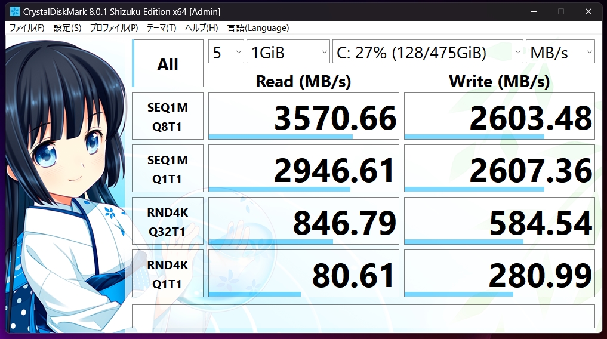Run the RND4K Q1T1 test
The image size is (607, 339).
coord(168,273)
